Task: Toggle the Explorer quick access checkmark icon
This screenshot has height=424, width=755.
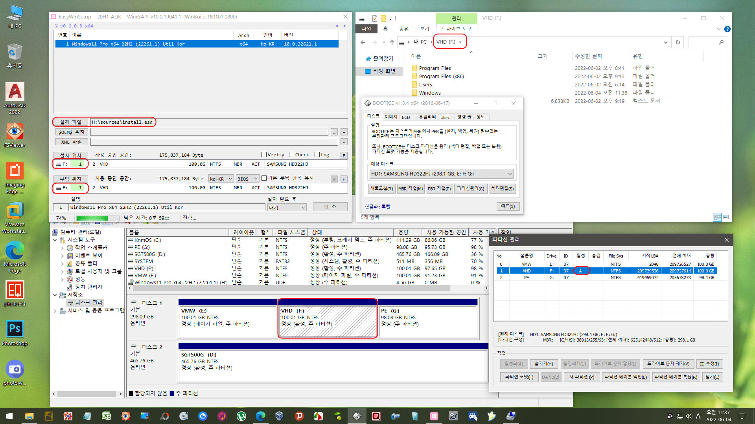Action: coord(374,18)
